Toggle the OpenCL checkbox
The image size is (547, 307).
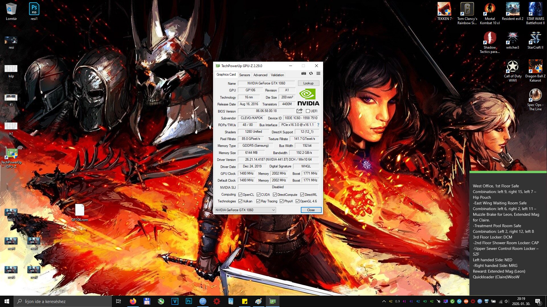pos(240,195)
